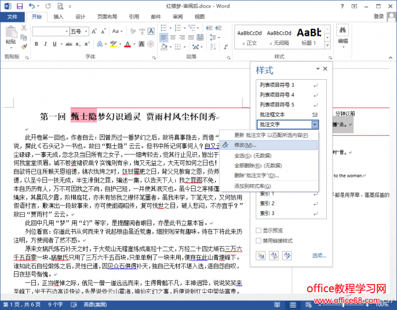397x310 pixels.
Task: Choose 修改(M)... from the context menu
Action: click(x=247, y=145)
